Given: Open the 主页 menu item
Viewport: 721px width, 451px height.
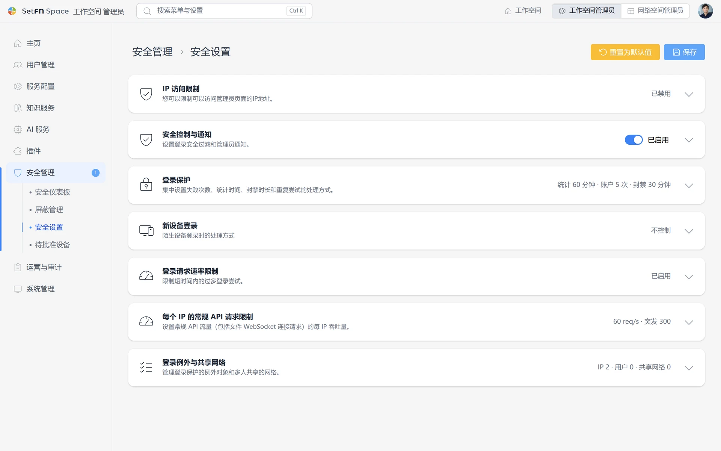Looking at the screenshot, I should 56,43.
